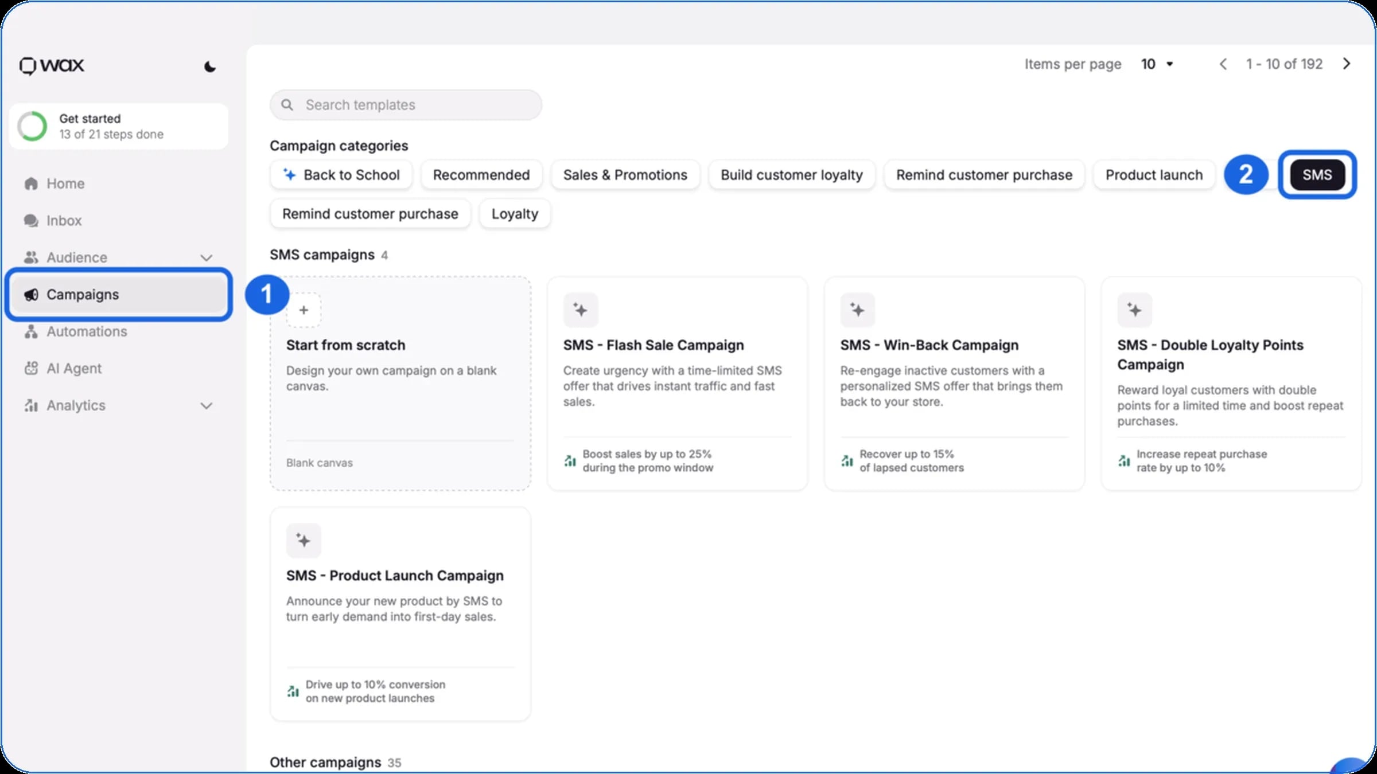The width and height of the screenshot is (1377, 774).
Task: Click chart icon beside Increase repeat purchase
Action: [1124, 461]
